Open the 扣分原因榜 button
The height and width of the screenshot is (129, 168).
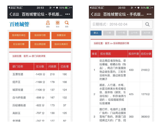coord(40,44)
